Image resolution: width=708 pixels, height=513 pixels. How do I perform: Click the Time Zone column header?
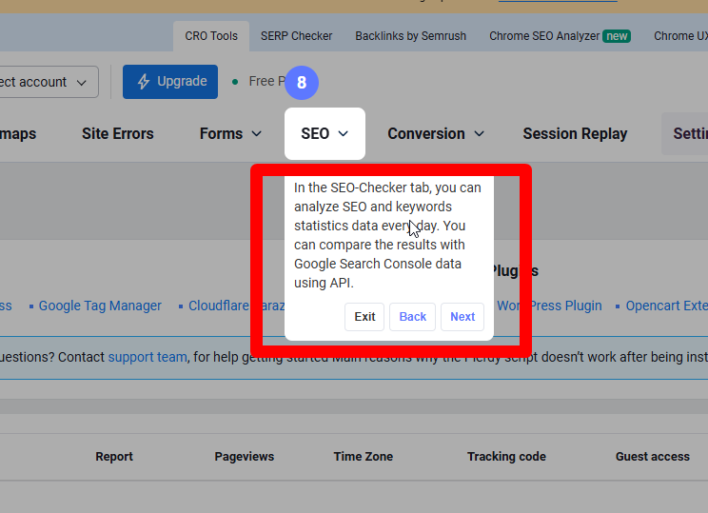point(364,457)
